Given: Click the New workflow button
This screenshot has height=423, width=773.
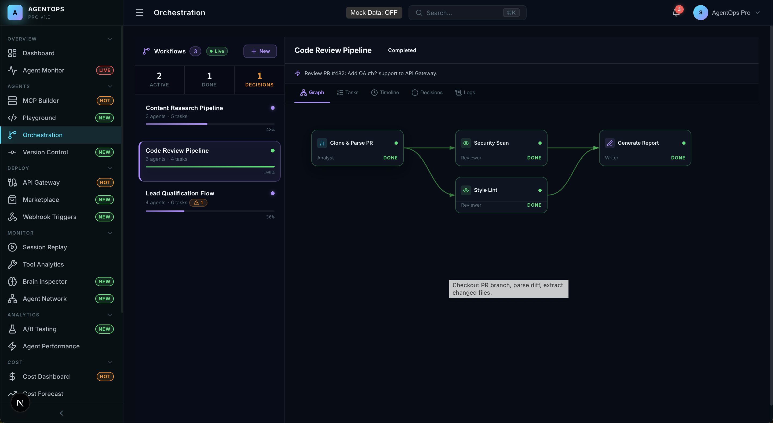Looking at the screenshot, I should 260,51.
